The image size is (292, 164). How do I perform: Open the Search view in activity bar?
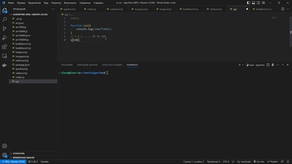pyautogui.click(x=5, y=19)
